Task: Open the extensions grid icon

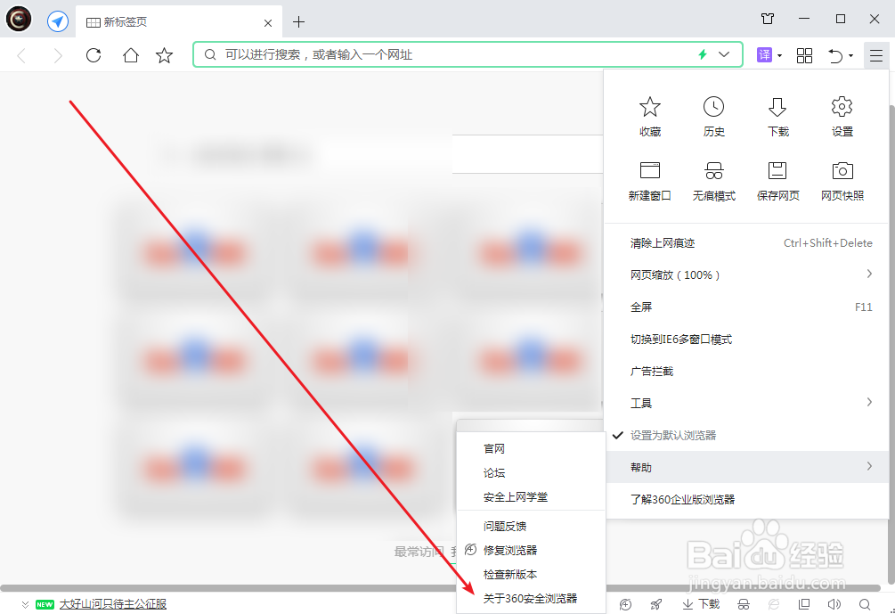Action: tap(804, 55)
